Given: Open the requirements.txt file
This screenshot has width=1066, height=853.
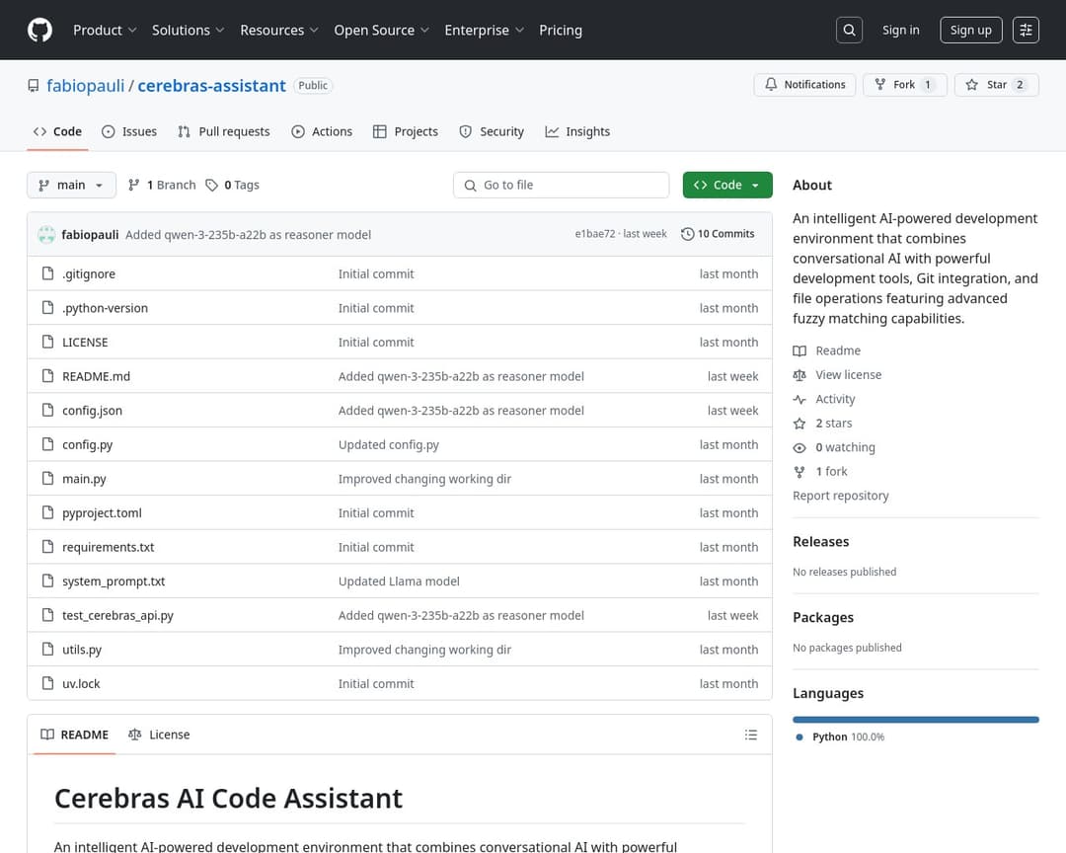Looking at the screenshot, I should coord(109,547).
